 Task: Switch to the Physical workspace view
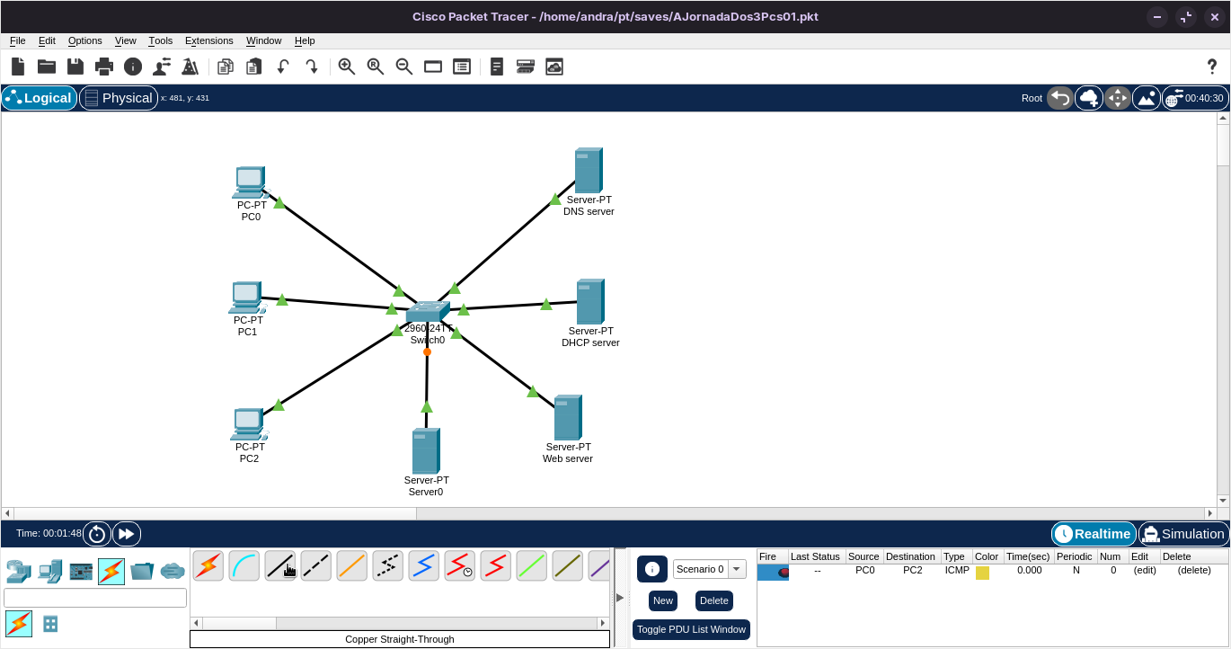[119, 98]
